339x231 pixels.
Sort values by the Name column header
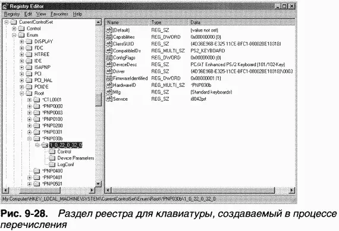pos(127,23)
